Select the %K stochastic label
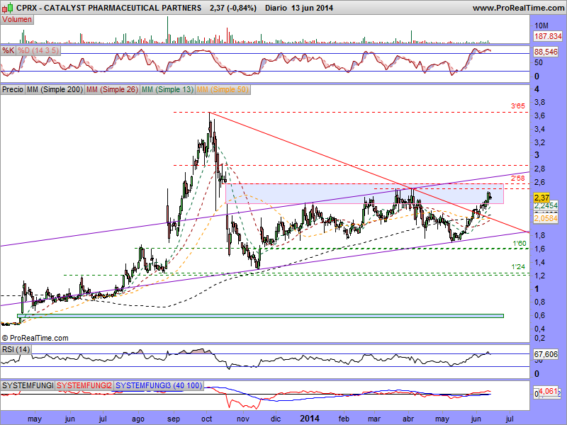Viewport: 567px width, 425px height. coord(8,50)
